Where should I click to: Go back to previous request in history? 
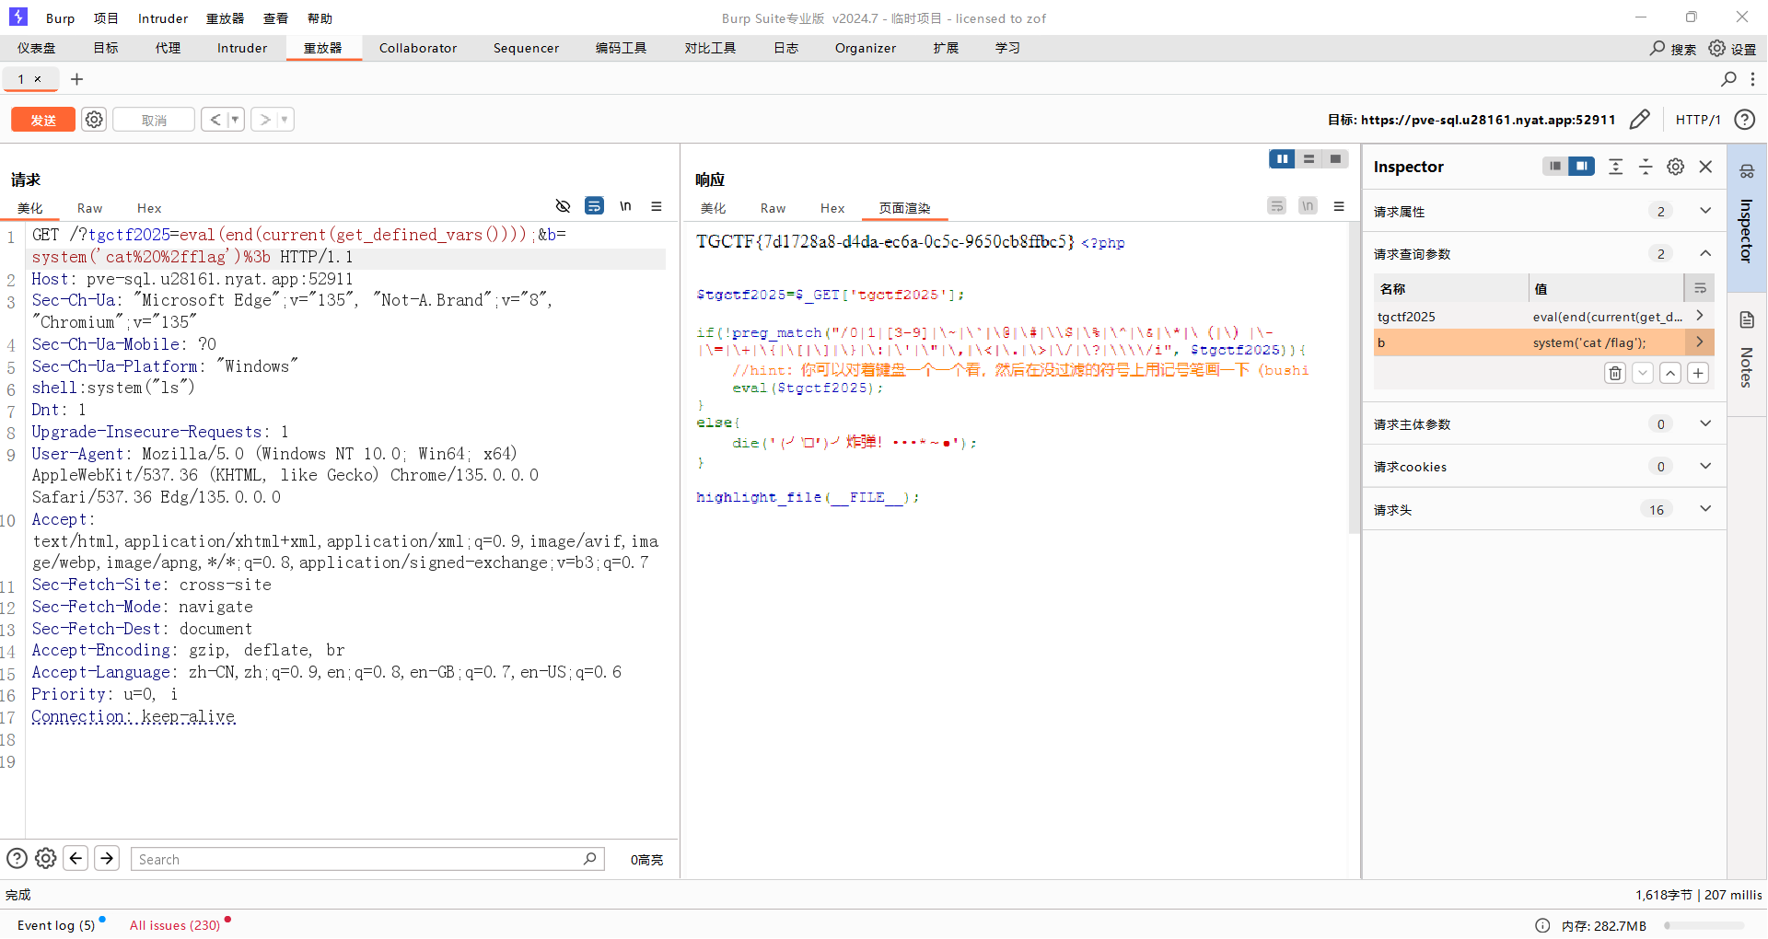pyautogui.click(x=215, y=120)
